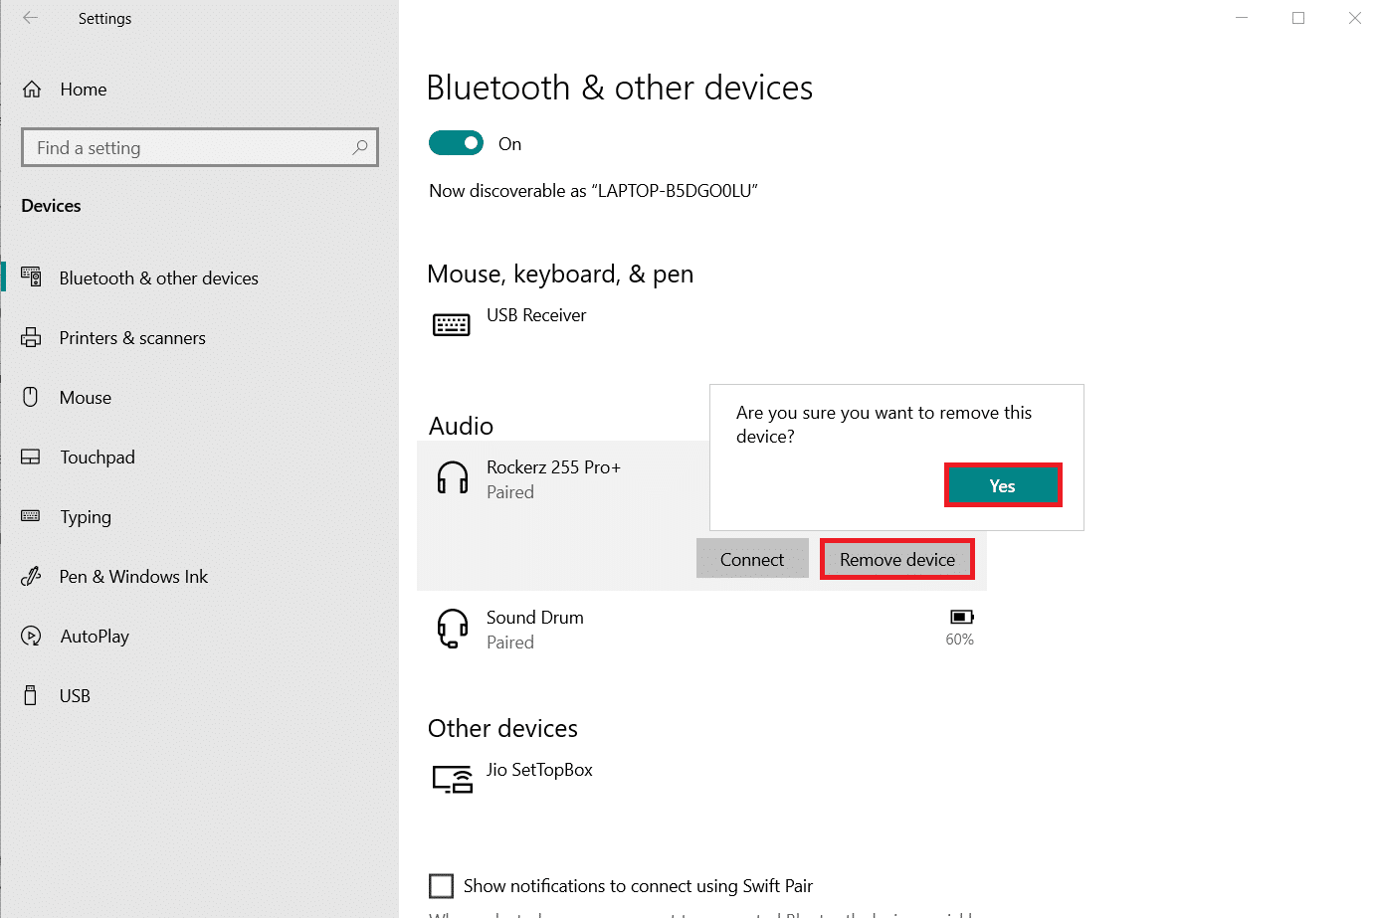Go to Printers & scanners settings

pos(132,338)
